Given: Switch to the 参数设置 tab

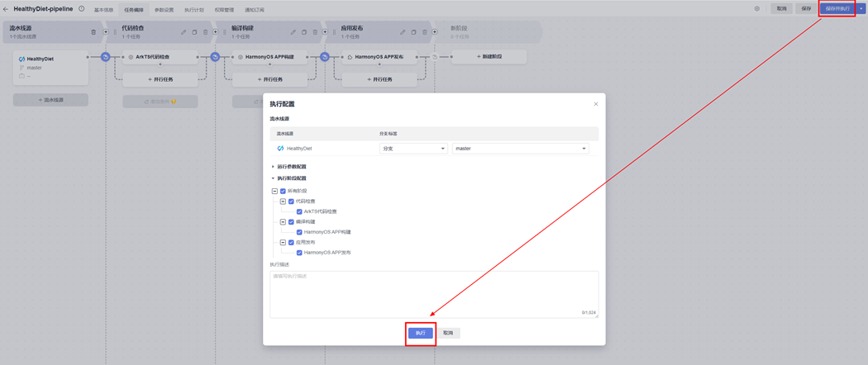Looking at the screenshot, I should click(x=164, y=10).
